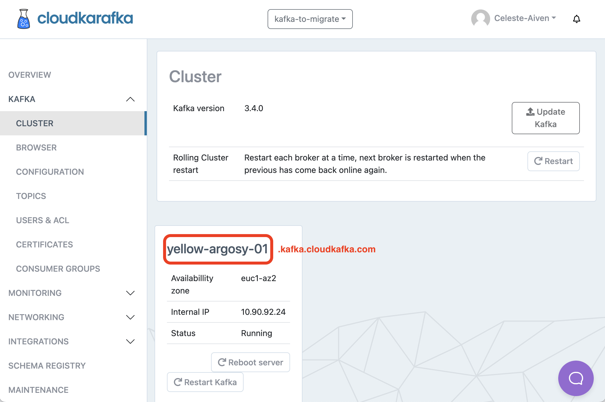Expand the MONITORING sidebar section

[130, 293]
